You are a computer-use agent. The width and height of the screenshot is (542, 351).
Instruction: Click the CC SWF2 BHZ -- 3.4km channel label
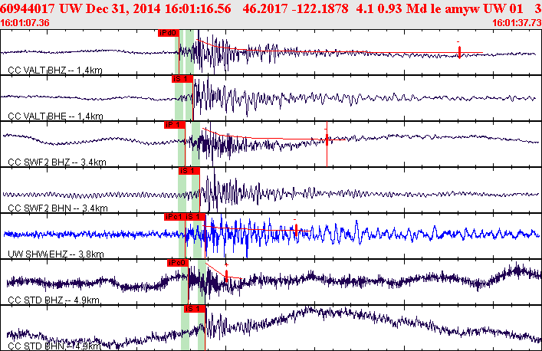tap(57, 162)
